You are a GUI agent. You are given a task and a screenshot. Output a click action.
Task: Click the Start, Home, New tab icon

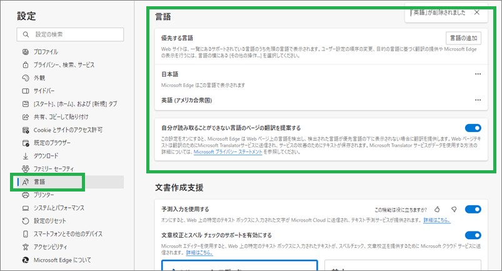point(26,104)
